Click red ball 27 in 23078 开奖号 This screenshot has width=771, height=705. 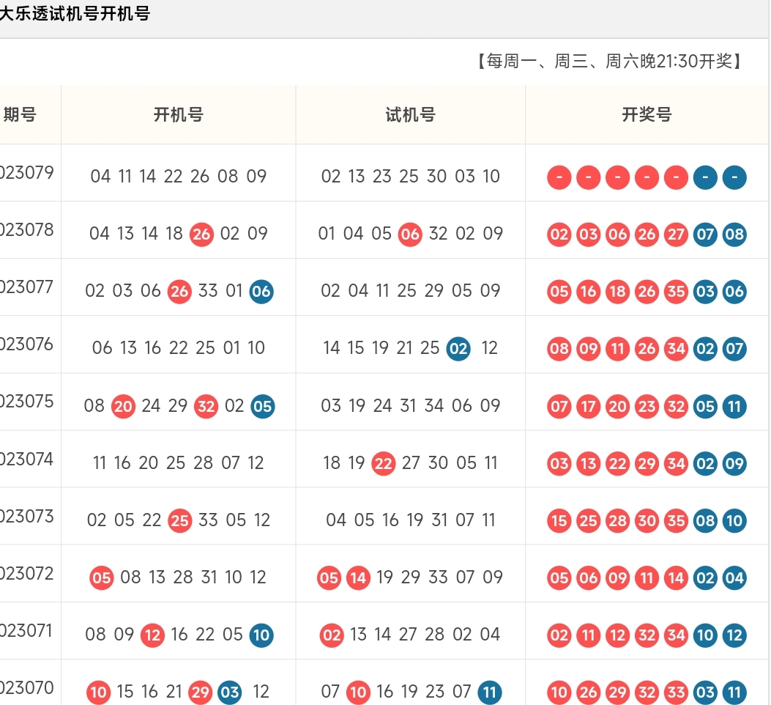676,235
